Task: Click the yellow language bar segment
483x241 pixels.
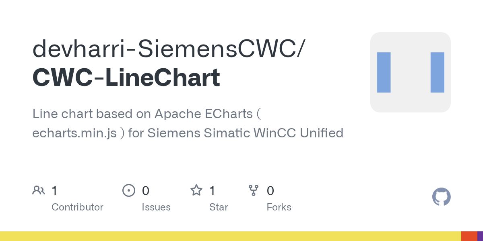Action: pos(231,236)
